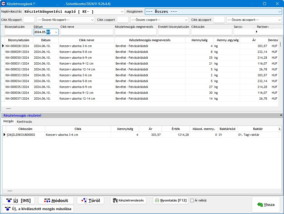Click horizontal scrollbar thumb of movements grid
Viewport: 284px width, 214px height.
pyautogui.click(x=9, y=109)
